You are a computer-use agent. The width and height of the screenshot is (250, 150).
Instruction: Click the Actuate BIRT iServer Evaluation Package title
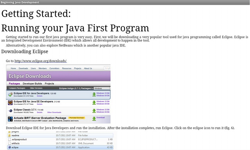pyautogui.click(x=40, y=118)
